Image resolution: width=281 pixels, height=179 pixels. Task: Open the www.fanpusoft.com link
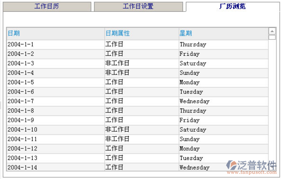[x=252, y=172]
